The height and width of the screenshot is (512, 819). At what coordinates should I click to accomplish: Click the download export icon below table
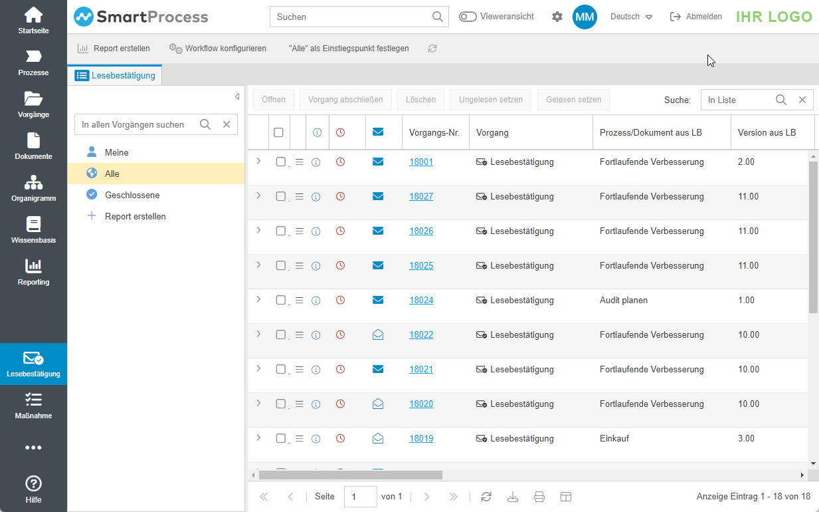click(x=513, y=497)
